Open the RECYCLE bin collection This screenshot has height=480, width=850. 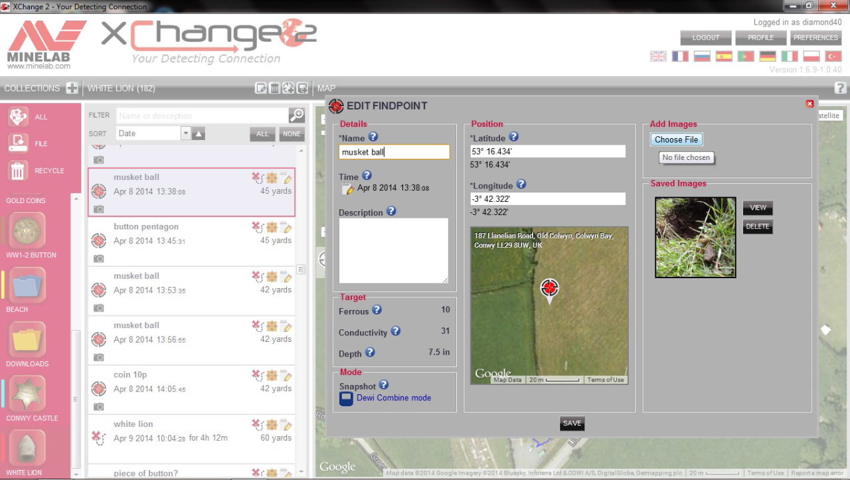(18, 171)
